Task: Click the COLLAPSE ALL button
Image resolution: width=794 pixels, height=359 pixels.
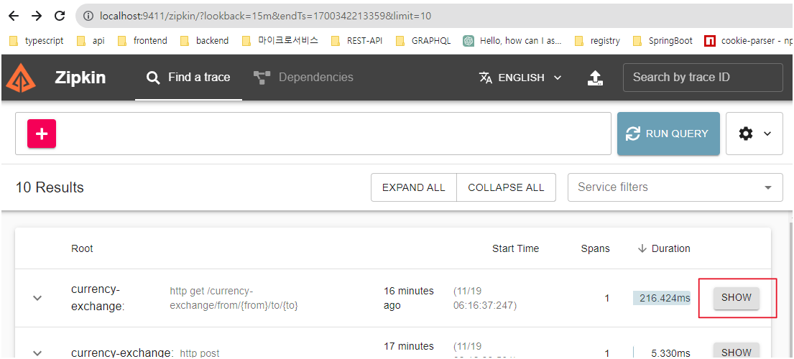Action: (506, 187)
